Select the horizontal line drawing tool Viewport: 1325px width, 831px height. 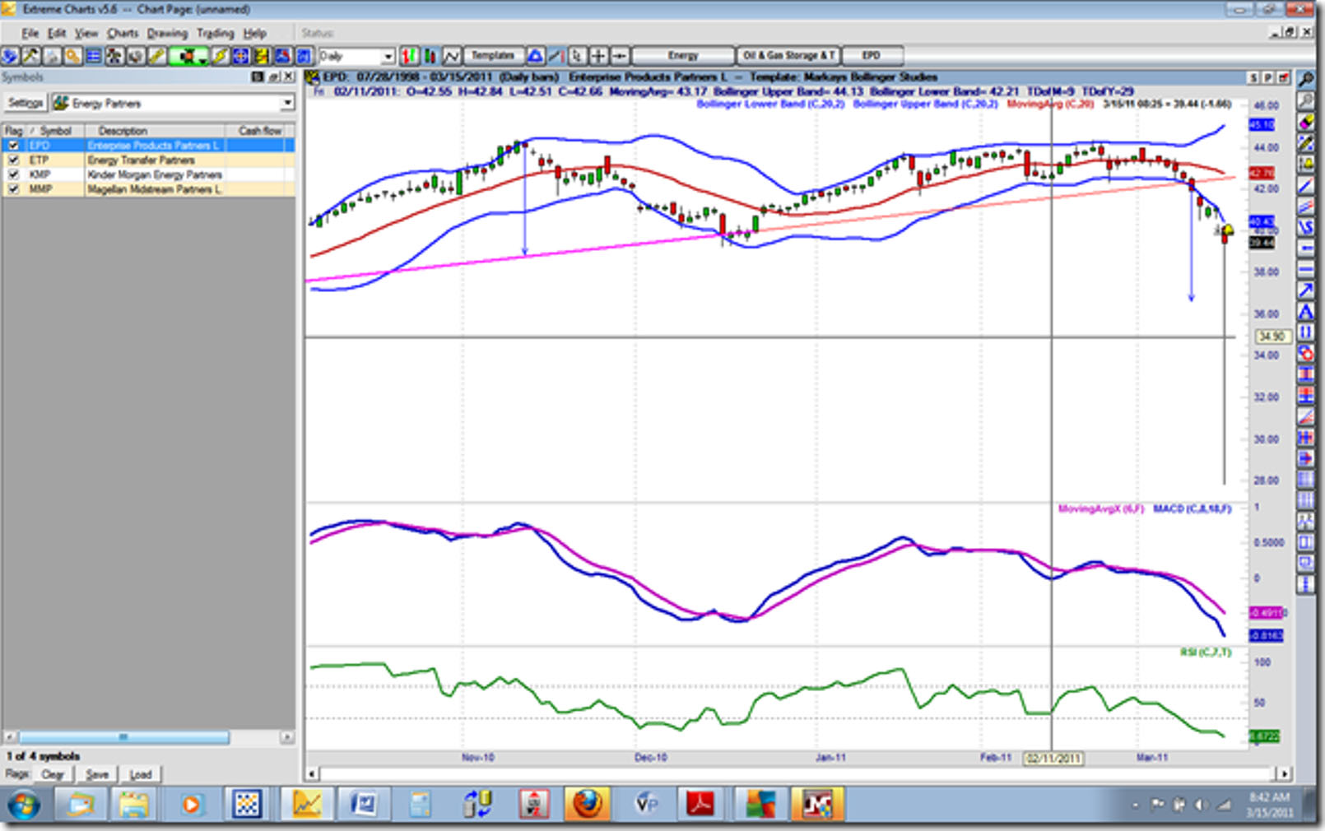[x=1305, y=268]
